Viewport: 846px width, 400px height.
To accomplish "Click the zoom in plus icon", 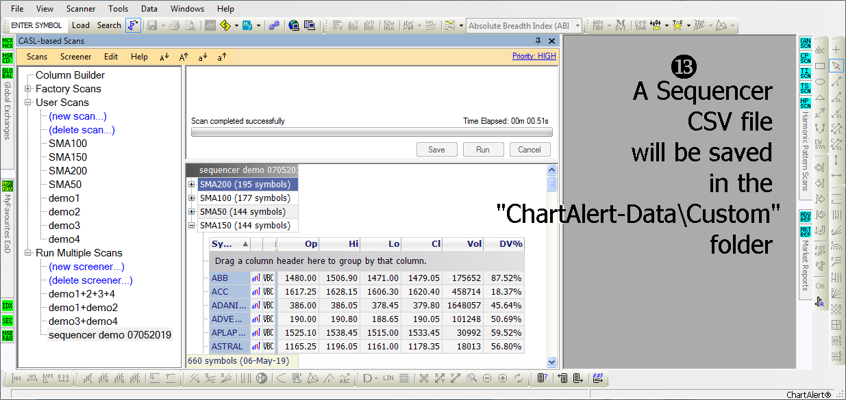I will [503, 378].
